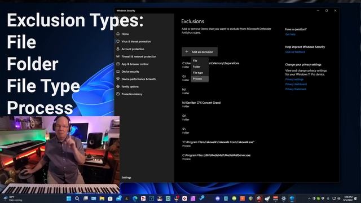The image size is (361, 203).
Task: Select the N:\ folder exclusion entry
Action: coord(186,91)
